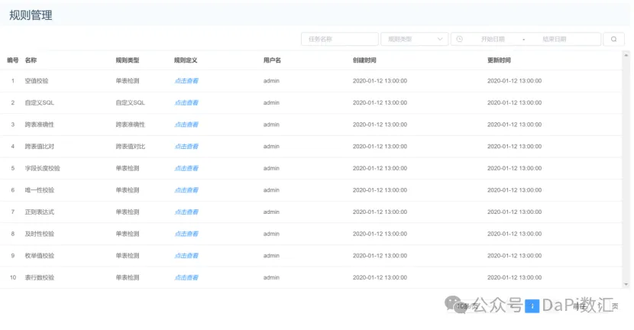Click 点击查看 for 表行数校验 rule
The width and height of the screenshot is (634, 330).
point(186,277)
